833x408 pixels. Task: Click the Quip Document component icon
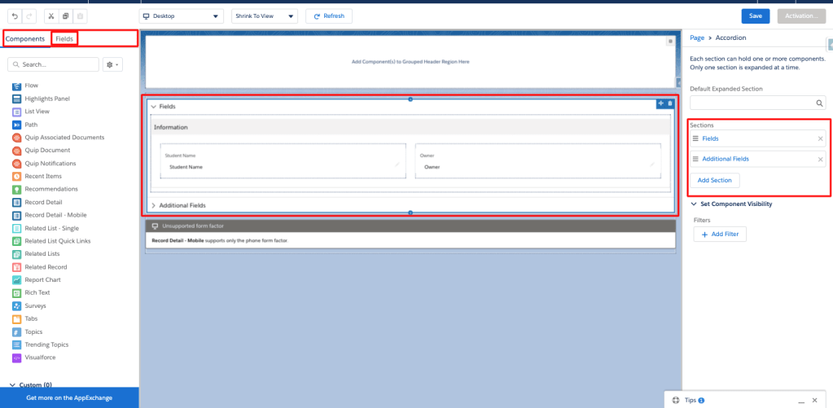pos(17,151)
